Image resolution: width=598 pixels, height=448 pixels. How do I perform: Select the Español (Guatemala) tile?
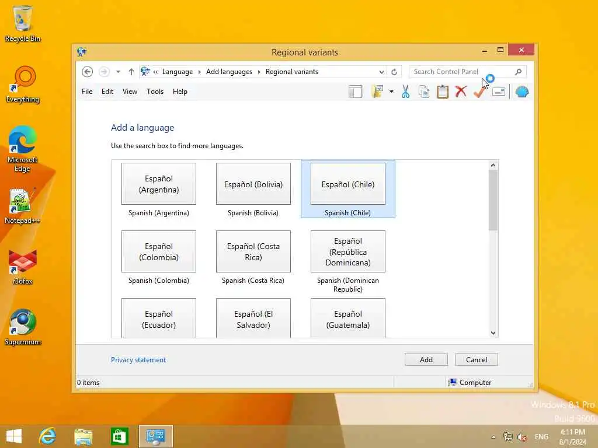(348, 318)
